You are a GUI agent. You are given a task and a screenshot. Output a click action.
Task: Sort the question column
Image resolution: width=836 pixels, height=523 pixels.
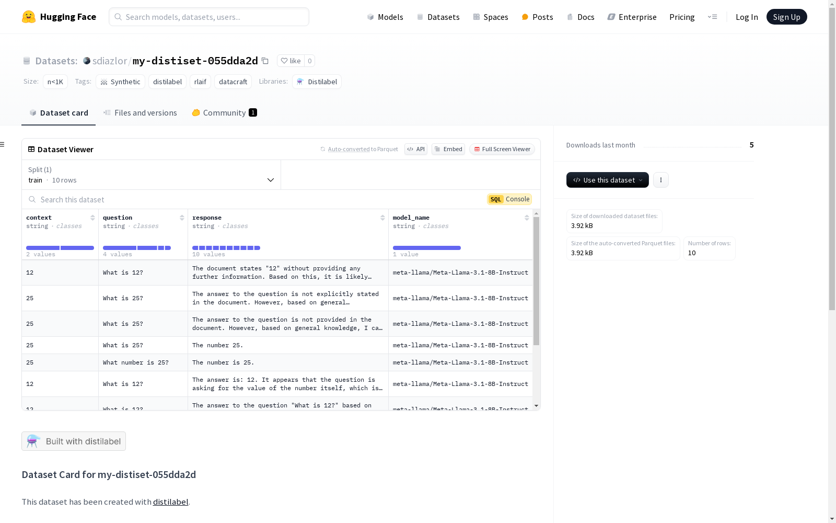pos(182,218)
